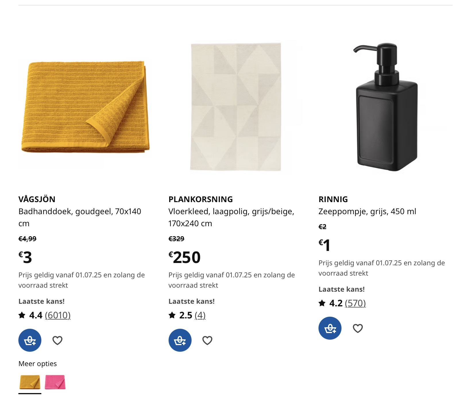The height and width of the screenshot is (412, 471).
Task: Save PLANKORSNING rug to favorites heart
Action: click(x=207, y=341)
